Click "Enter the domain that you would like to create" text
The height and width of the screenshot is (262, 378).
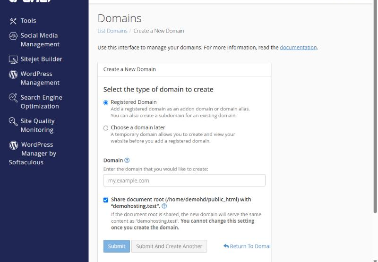coord(155,169)
